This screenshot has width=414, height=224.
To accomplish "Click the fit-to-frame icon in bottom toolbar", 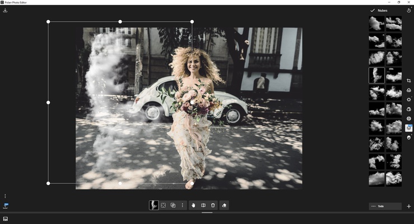I will tap(164, 206).
